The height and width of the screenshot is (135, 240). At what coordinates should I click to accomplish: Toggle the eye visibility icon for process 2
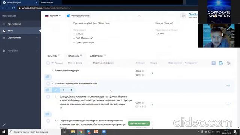(x=63, y=90)
